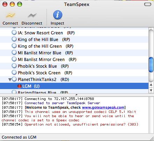Select the PlanetThinkTanks2 channel

coord(74,80)
